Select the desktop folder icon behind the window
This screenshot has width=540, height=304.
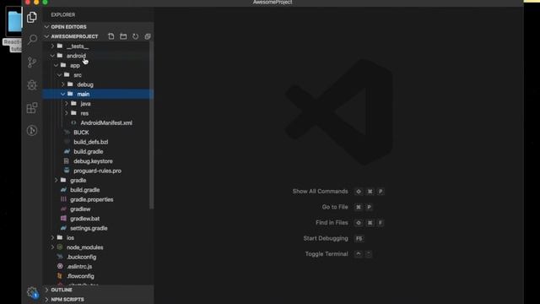click(14, 21)
